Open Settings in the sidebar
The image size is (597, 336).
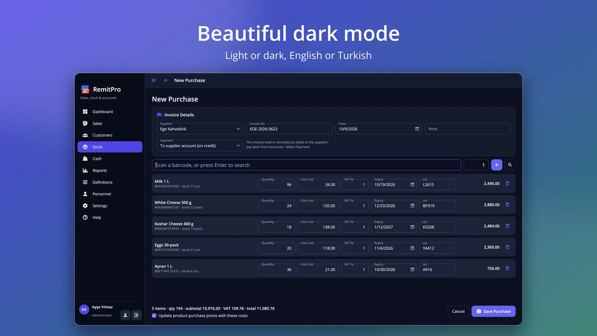pyautogui.click(x=110, y=206)
